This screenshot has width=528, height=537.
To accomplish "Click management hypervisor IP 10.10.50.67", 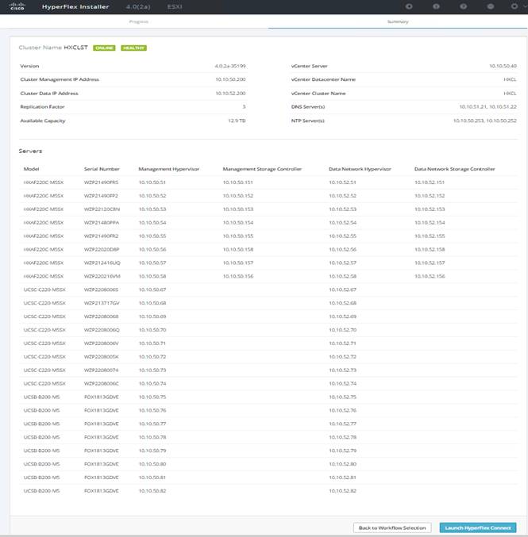I will pos(152,290).
